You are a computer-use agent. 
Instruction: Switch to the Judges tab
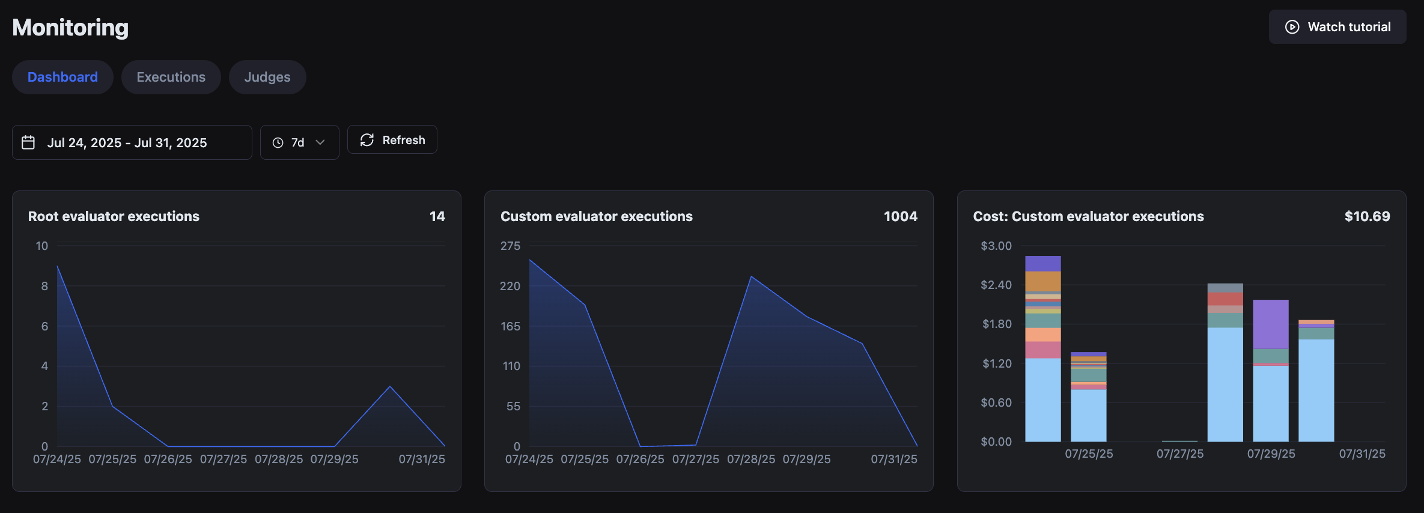(267, 77)
